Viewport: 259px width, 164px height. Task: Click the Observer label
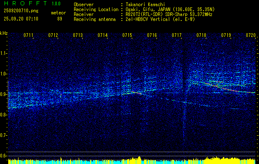pyautogui.click(x=84, y=5)
